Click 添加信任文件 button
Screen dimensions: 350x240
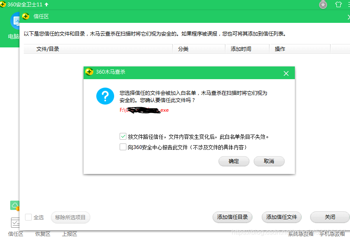coord(282,217)
